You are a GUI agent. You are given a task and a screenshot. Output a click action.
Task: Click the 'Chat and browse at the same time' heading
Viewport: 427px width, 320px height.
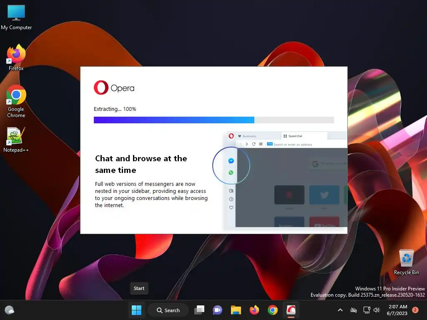tap(141, 164)
